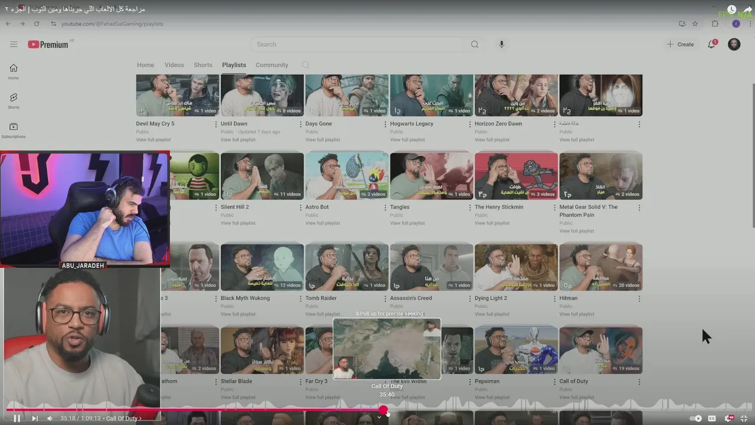Click the seek preview thumbnail above scrubber
Image resolution: width=755 pixels, height=425 pixels.
click(x=387, y=348)
